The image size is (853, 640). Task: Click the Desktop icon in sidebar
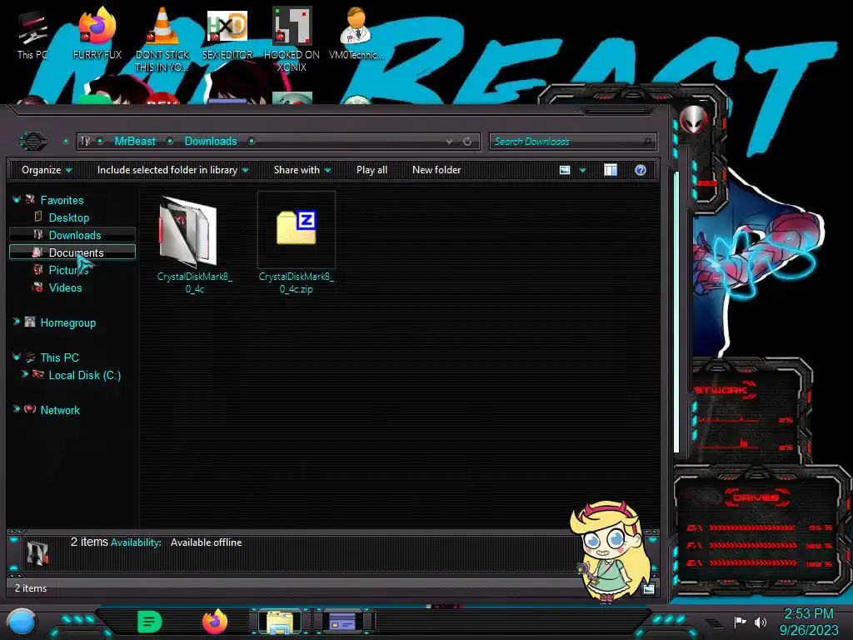(x=37, y=217)
